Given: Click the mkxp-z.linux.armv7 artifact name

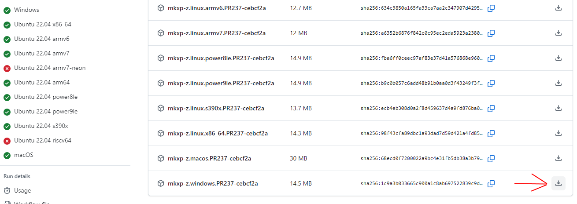Looking at the screenshot, I should tap(216, 33).
